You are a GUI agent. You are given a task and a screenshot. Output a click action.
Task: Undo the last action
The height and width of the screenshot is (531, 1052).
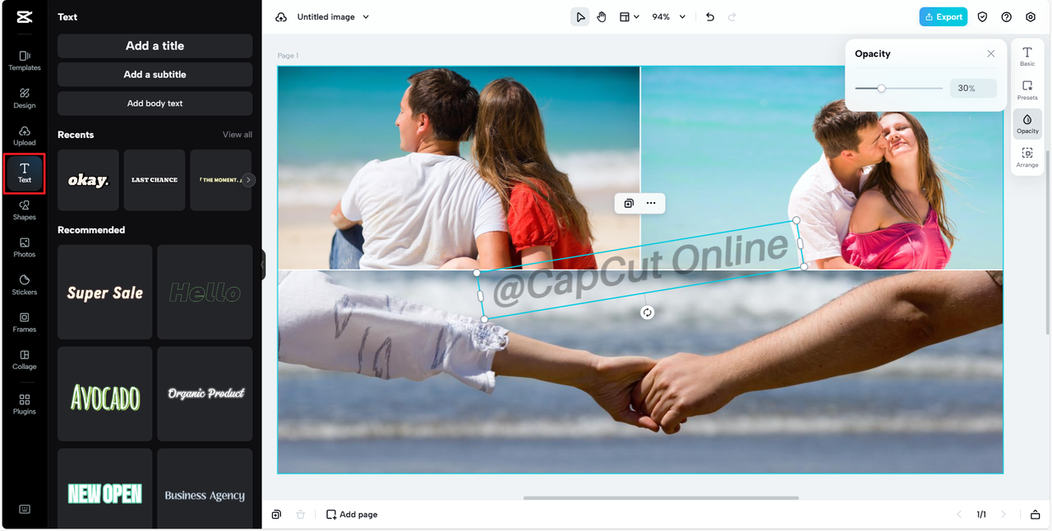coord(710,16)
